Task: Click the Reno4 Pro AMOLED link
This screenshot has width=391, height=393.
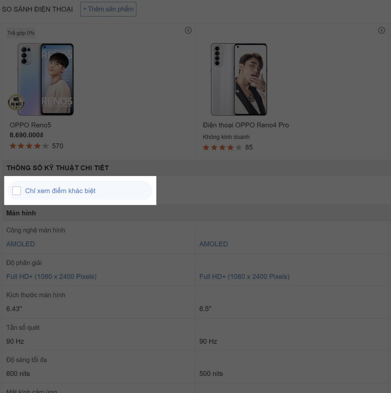Action: [x=213, y=244]
